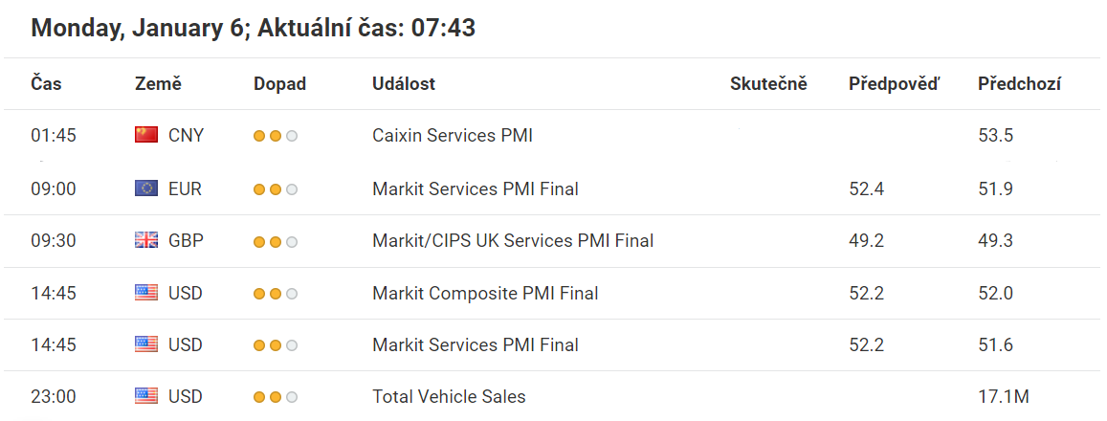Viewport: 1107px width, 421px height.
Task: Click the Předpověď column header
Action: 895,84
